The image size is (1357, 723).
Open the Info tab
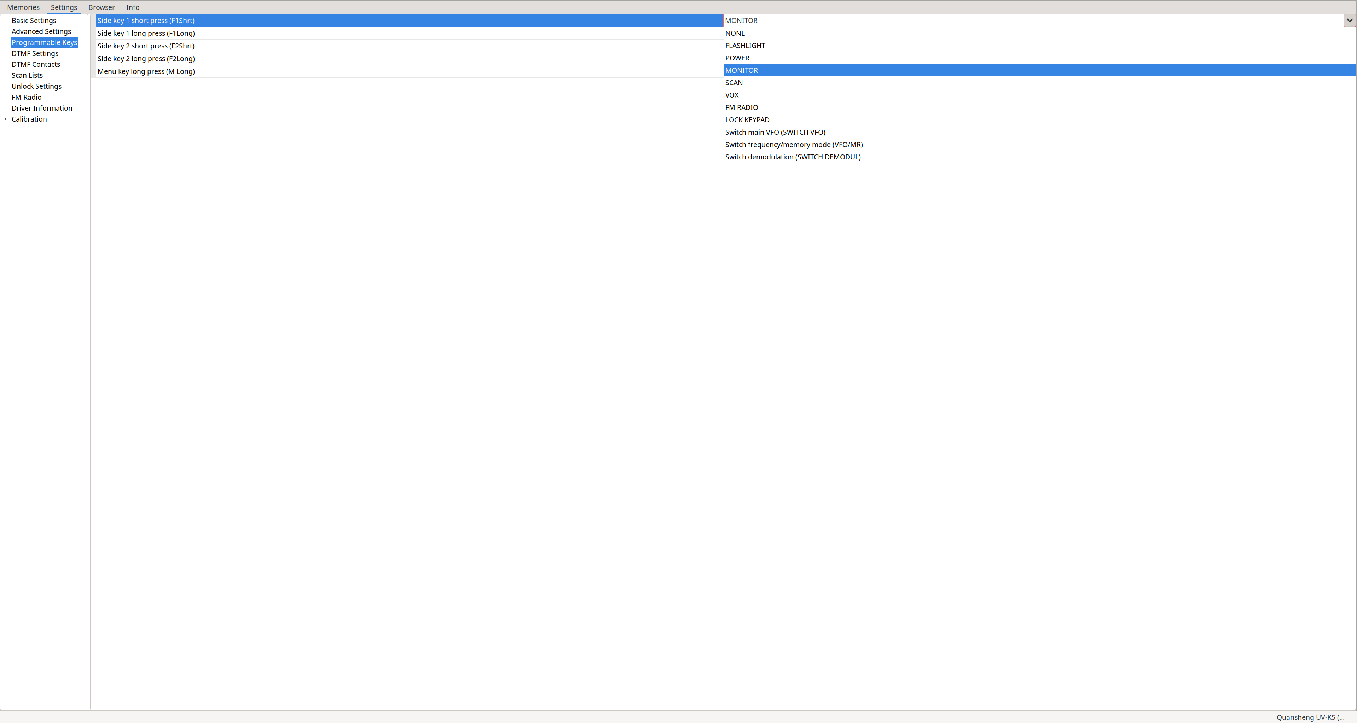[133, 7]
